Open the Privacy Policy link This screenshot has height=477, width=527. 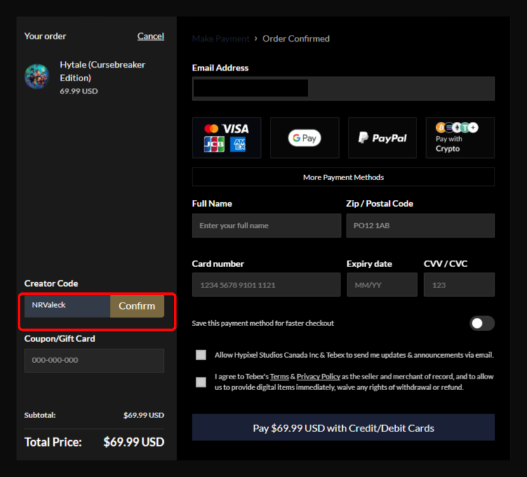point(318,377)
